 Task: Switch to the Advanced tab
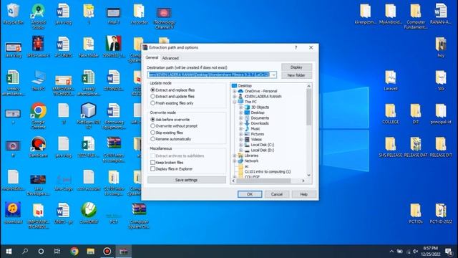(170, 58)
